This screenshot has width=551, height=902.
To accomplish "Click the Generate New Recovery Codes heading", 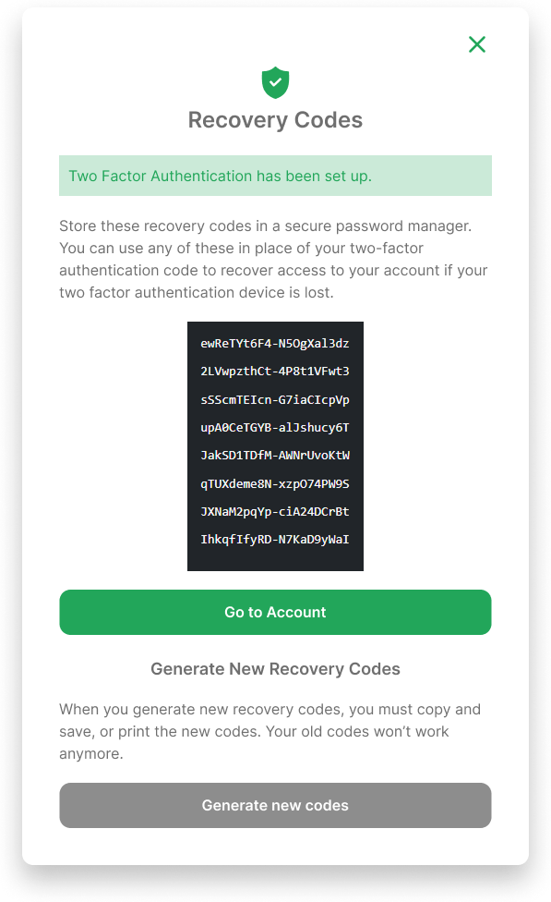I will (274, 668).
